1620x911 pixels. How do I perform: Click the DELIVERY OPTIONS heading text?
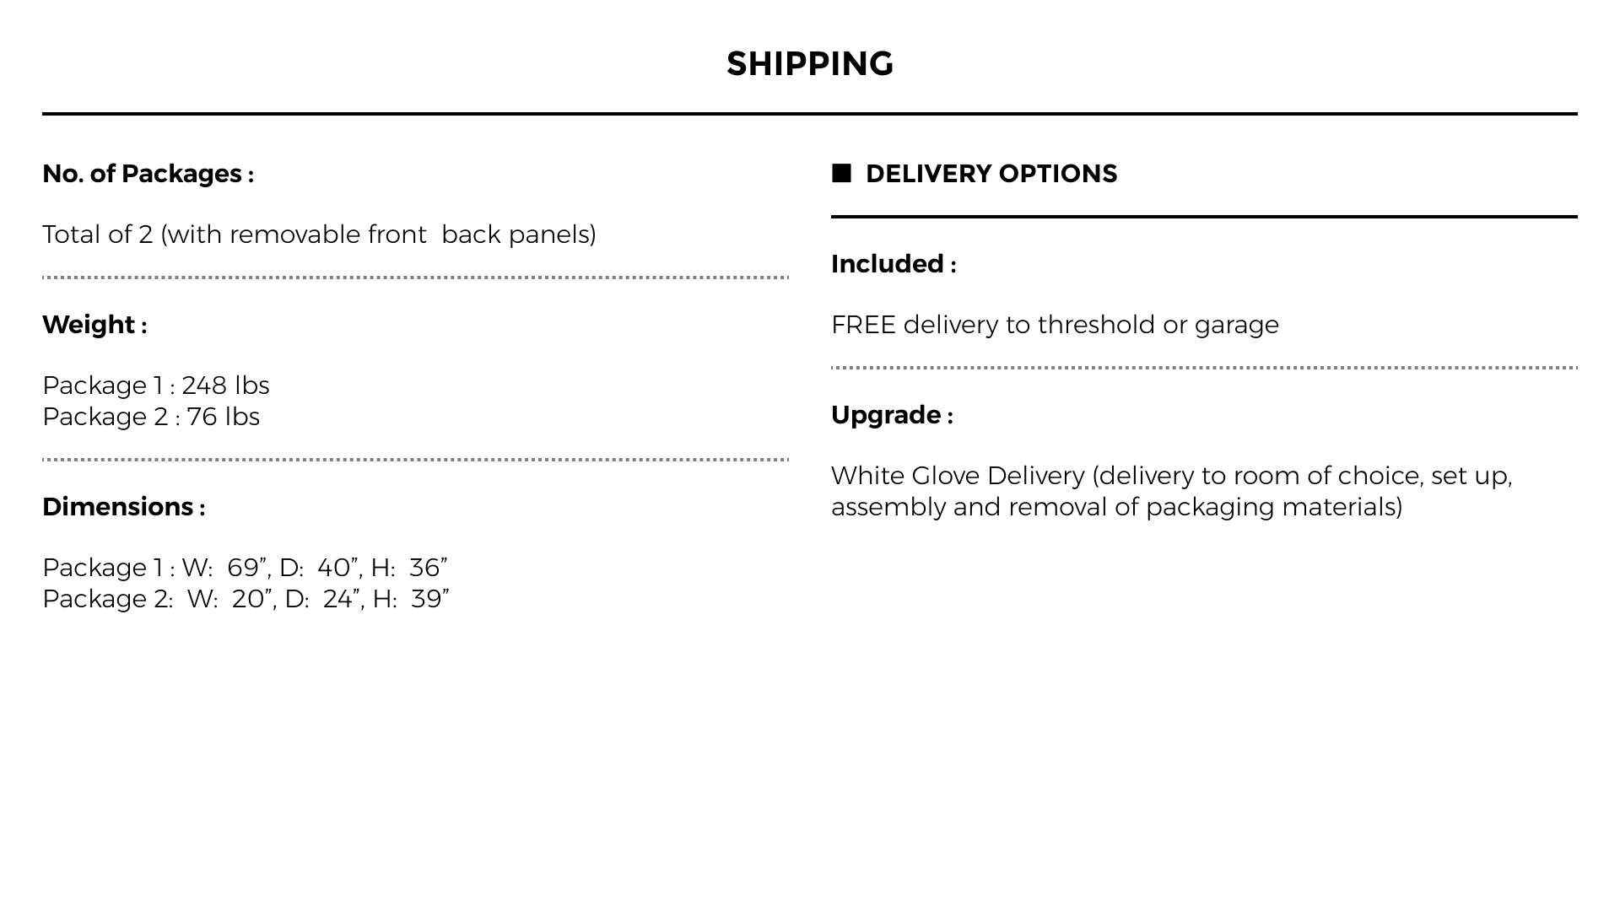(x=991, y=174)
